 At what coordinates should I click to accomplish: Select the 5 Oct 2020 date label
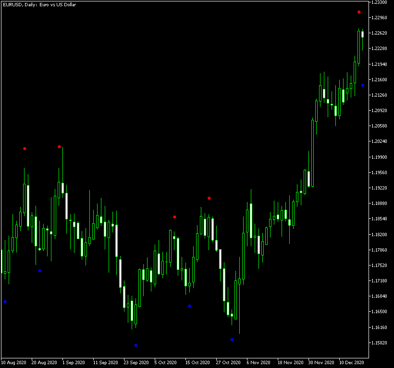coord(165,362)
